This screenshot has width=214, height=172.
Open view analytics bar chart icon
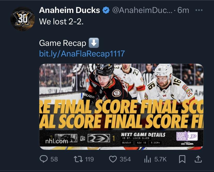[147, 159]
